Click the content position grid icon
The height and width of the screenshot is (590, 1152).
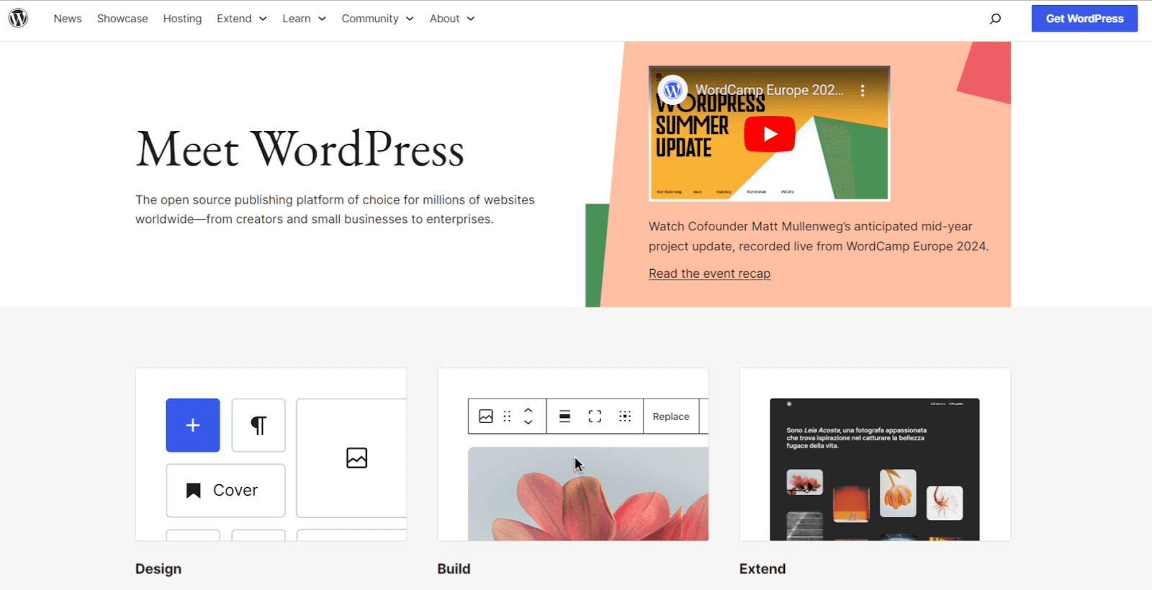(625, 417)
